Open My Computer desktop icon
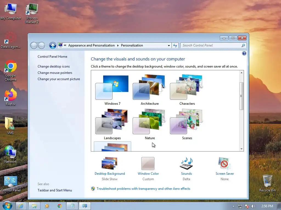The width and height of the screenshot is (281, 210). (11, 11)
